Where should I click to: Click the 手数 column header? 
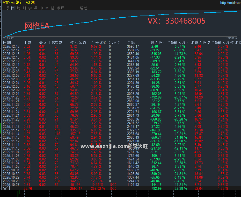tap(28, 43)
